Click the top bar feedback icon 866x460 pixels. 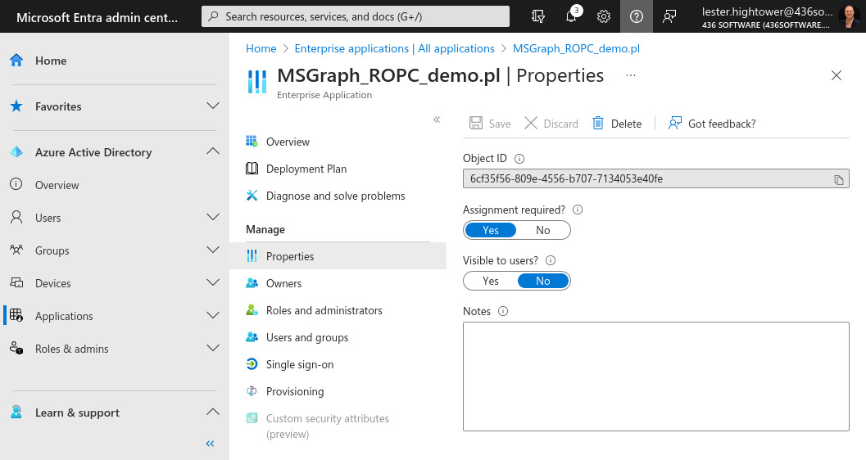(x=669, y=16)
